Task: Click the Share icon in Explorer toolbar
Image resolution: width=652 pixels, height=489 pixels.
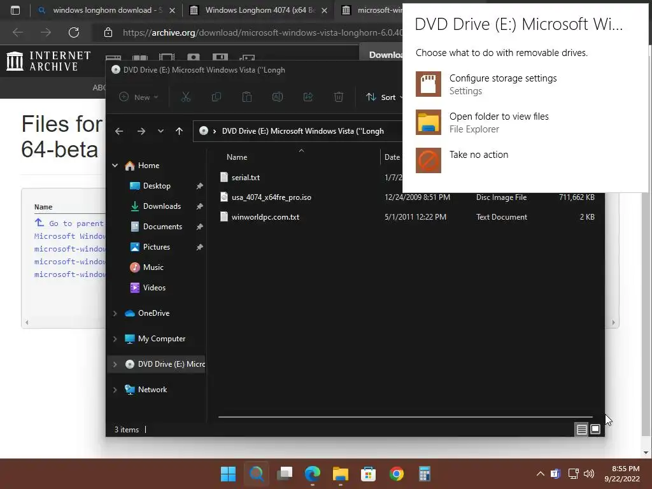Action: (308, 97)
